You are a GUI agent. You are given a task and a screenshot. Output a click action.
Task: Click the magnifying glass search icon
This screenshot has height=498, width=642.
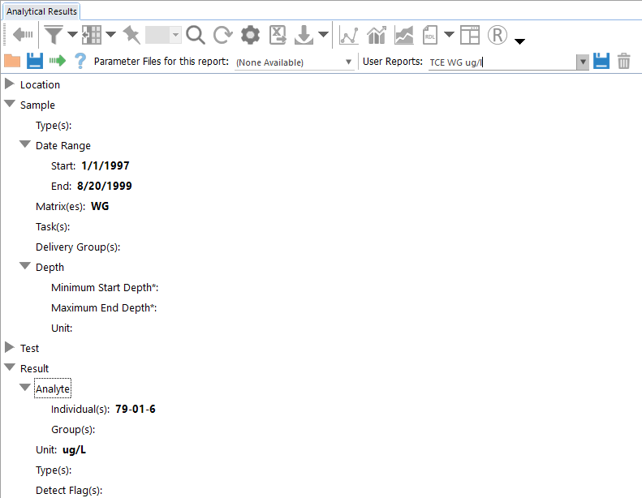(196, 35)
